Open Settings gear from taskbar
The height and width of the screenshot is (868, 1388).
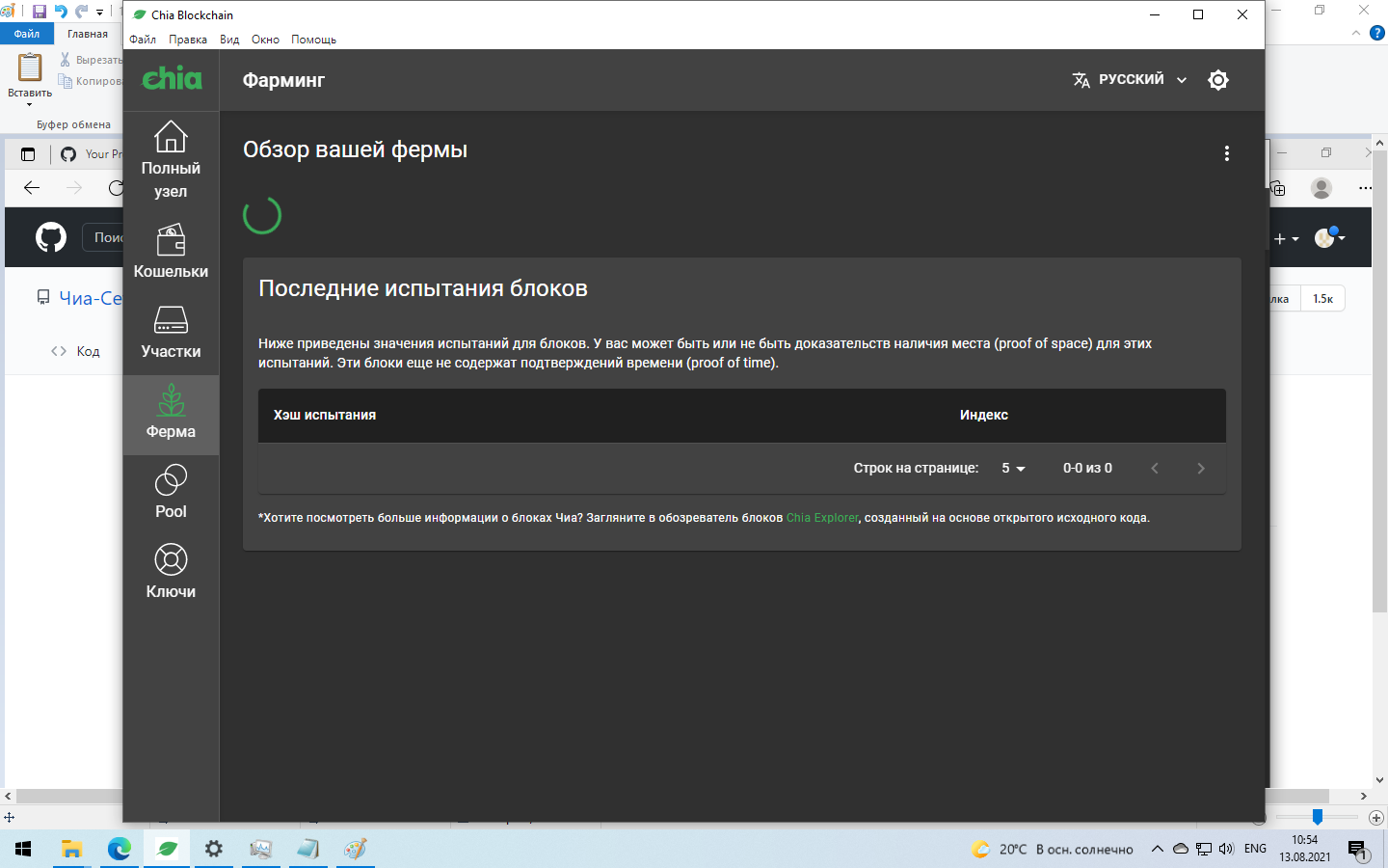[x=214, y=849]
